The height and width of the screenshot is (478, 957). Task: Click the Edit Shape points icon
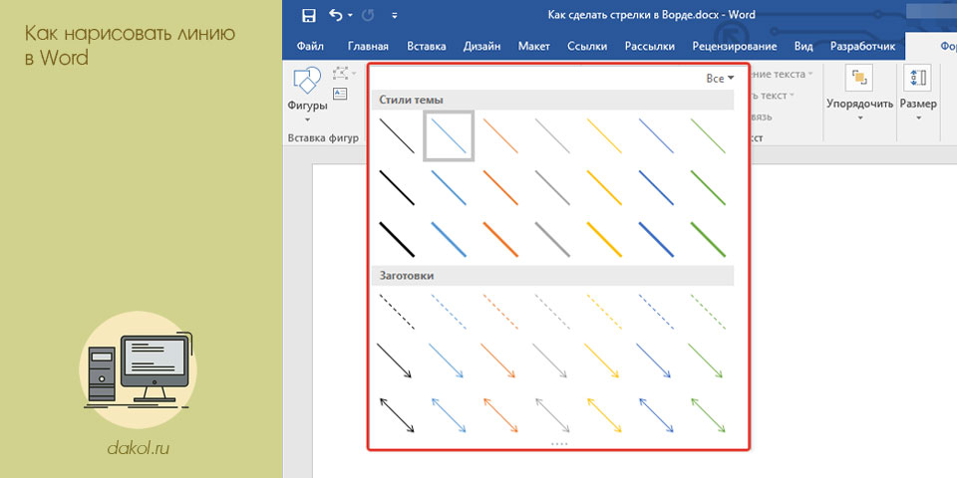click(x=340, y=75)
